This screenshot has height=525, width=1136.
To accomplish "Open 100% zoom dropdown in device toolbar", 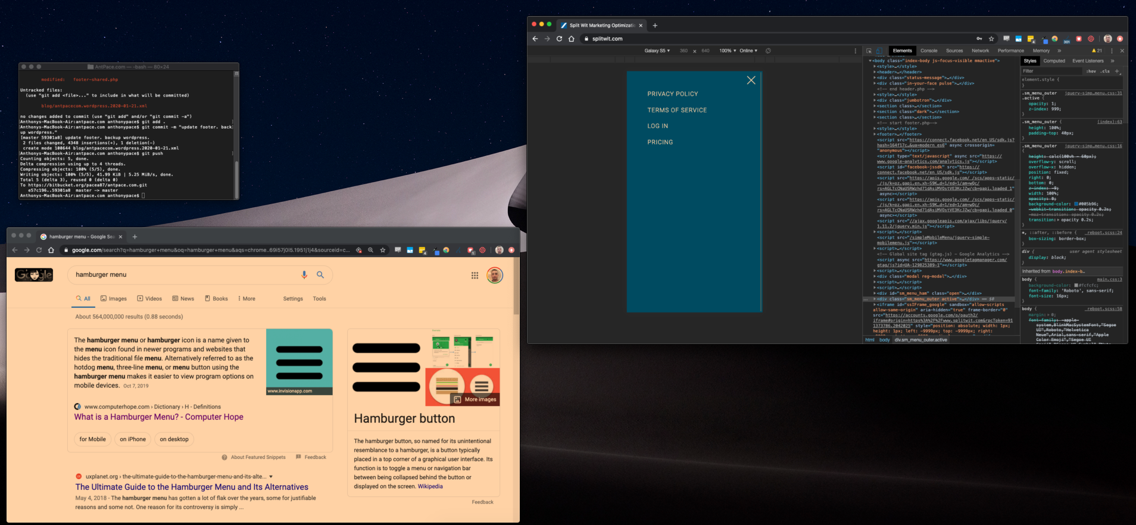I will point(728,51).
